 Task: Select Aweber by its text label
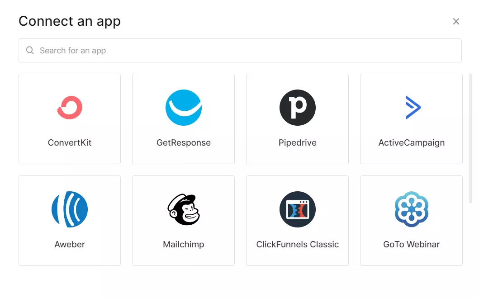pos(70,245)
